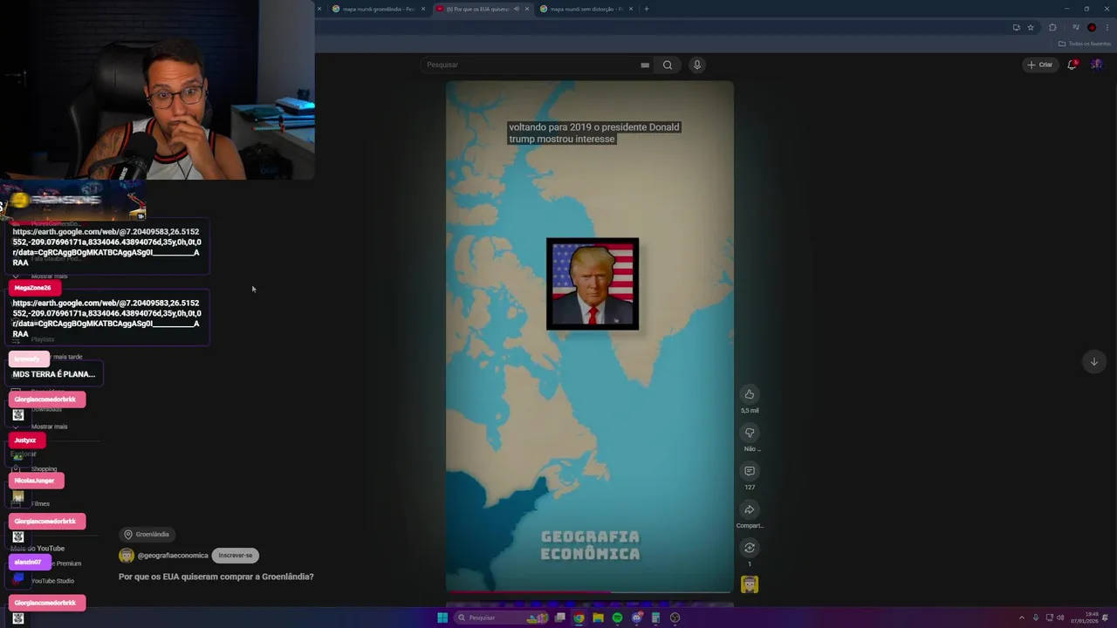Open the Groenlândia location chip
This screenshot has width=1117, height=628.
[x=147, y=534]
